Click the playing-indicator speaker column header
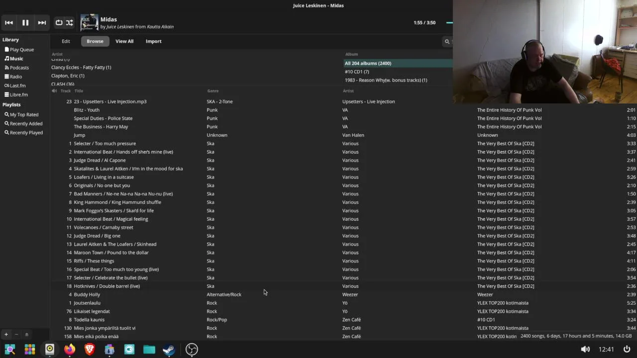637x358 pixels. 54,91
